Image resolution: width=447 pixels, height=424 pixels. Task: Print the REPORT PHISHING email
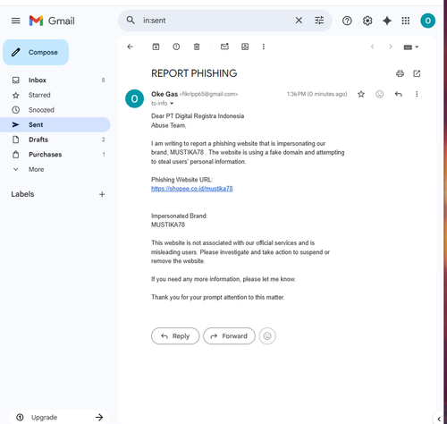(x=400, y=73)
